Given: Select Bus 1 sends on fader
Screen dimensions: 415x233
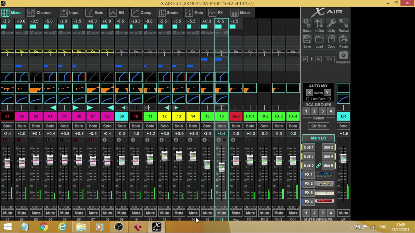Looking at the screenshot, I should coord(309,147).
